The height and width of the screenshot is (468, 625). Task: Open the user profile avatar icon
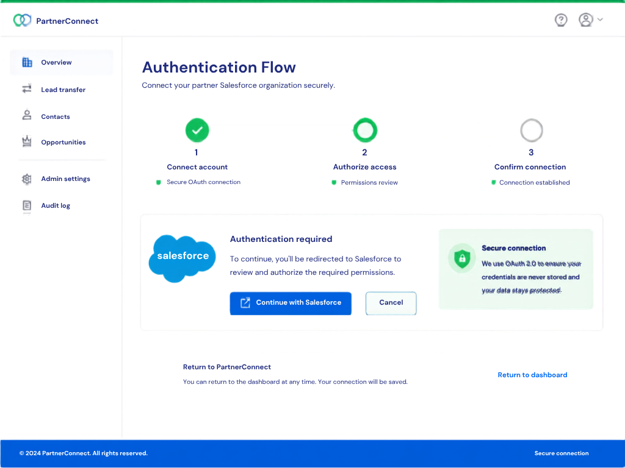[x=585, y=20]
